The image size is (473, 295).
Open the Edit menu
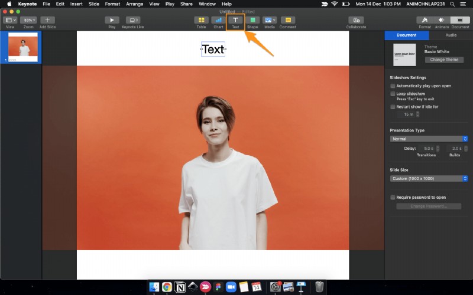coord(60,4)
